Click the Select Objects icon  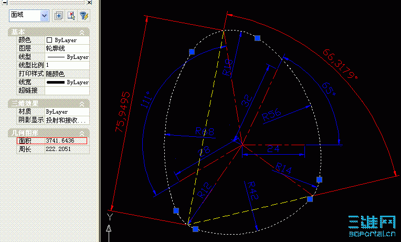71,16
